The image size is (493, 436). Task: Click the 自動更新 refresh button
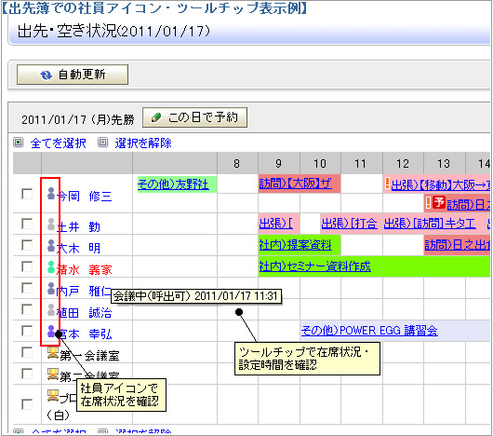click(73, 75)
